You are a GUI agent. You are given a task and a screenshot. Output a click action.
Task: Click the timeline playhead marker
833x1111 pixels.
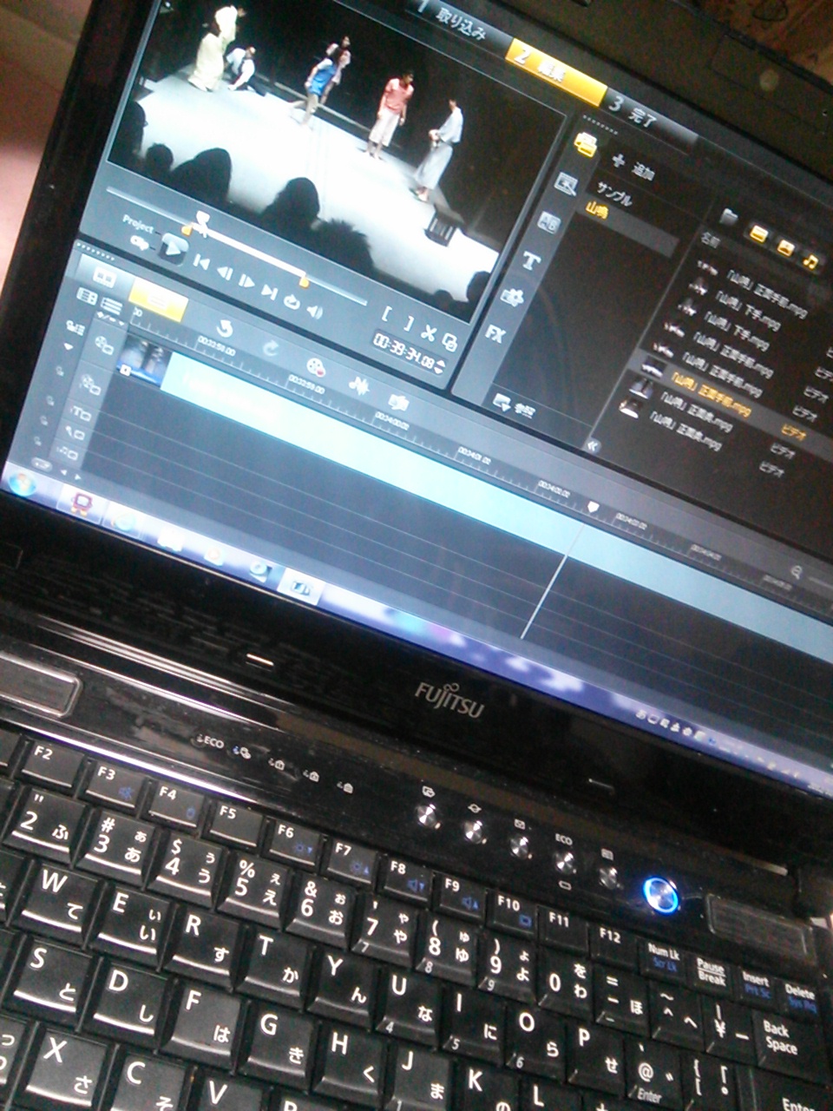(594, 506)
